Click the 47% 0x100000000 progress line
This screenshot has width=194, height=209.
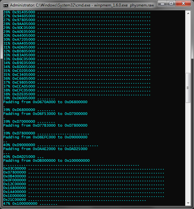(x=30, y=204)
